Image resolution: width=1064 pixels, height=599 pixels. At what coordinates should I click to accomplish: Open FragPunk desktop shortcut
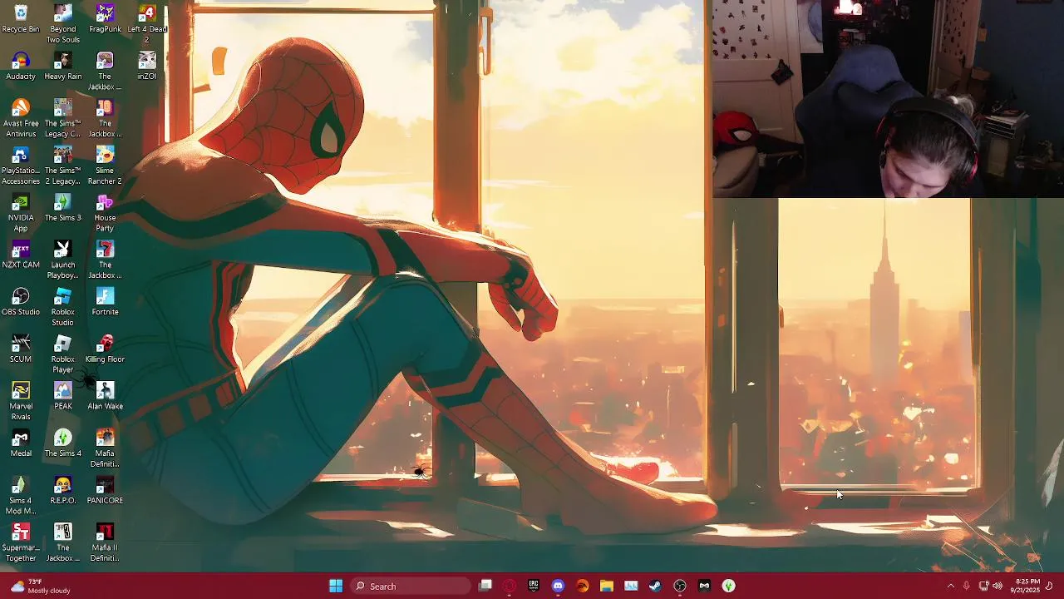click(105, 18)
